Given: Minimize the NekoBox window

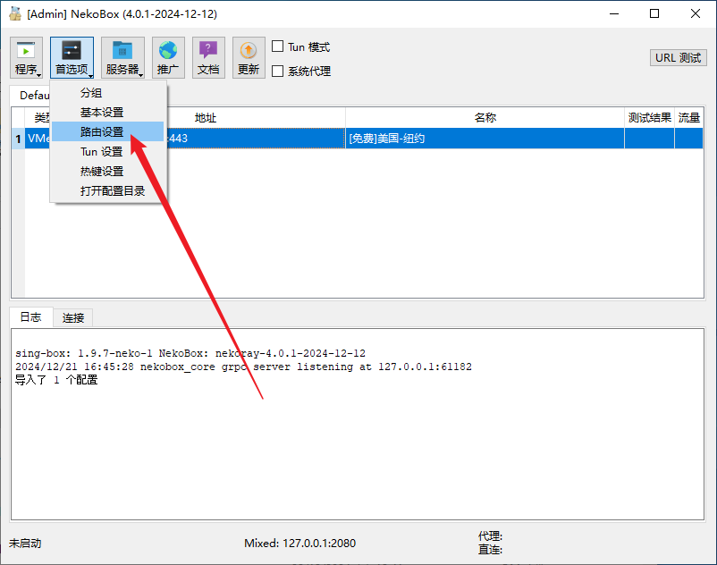Looking at the screenshot, I should point(614,13).
